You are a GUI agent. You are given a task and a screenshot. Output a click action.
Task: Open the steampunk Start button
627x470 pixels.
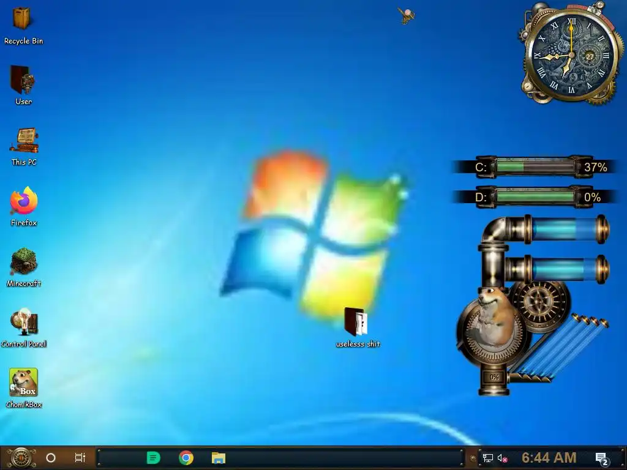[21, 458]
